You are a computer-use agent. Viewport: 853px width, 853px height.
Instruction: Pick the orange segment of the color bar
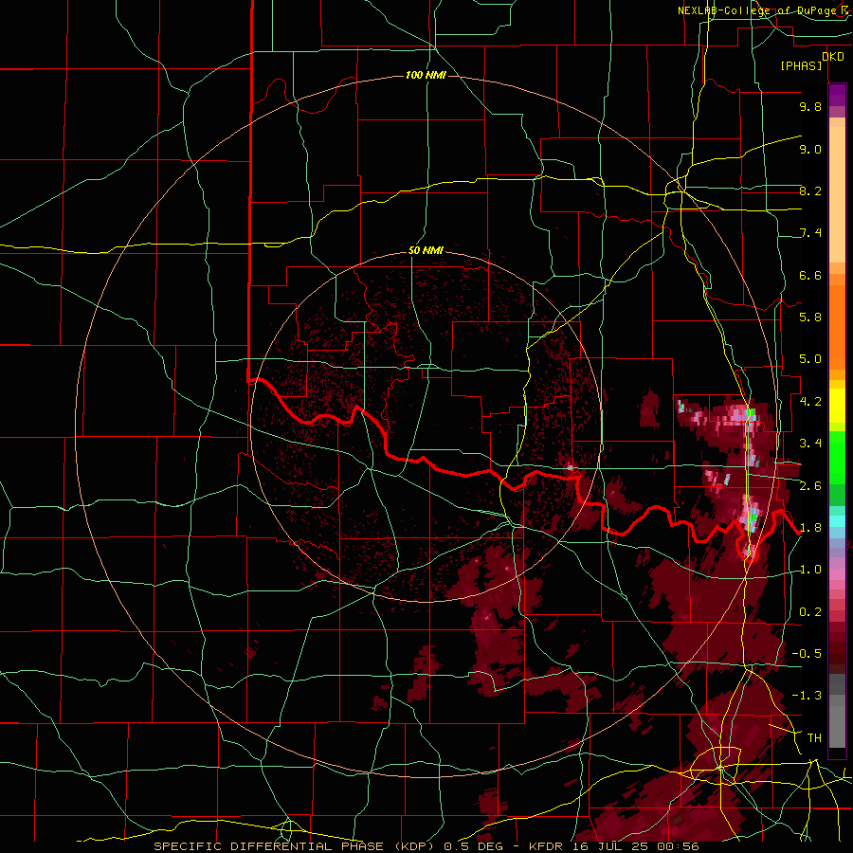[x=837, y=326]
